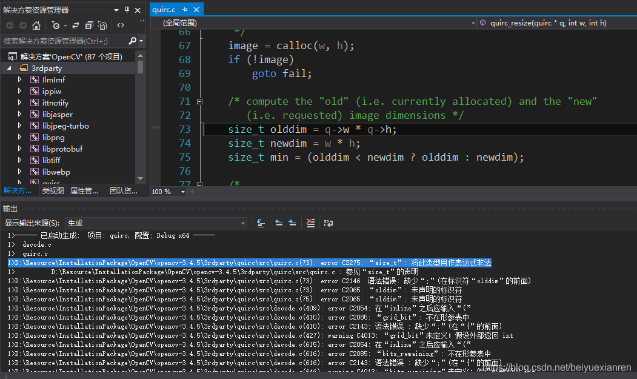Collapse comment block at line 77

tap(199, 184)
